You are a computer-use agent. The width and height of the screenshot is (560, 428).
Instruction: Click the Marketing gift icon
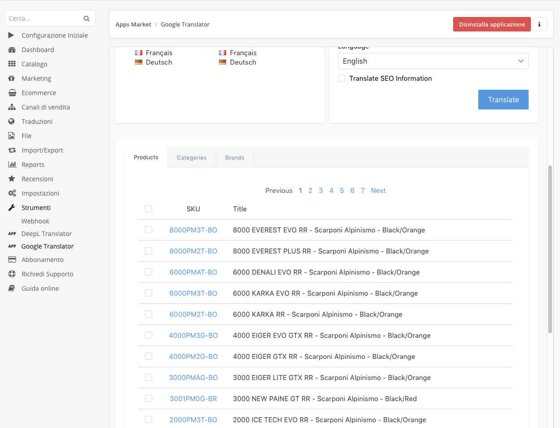tap(12, 79)
